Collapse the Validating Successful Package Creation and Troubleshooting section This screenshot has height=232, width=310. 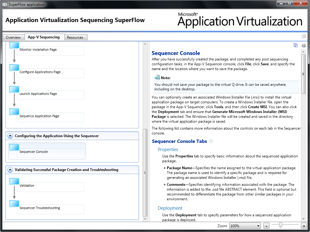10,170
